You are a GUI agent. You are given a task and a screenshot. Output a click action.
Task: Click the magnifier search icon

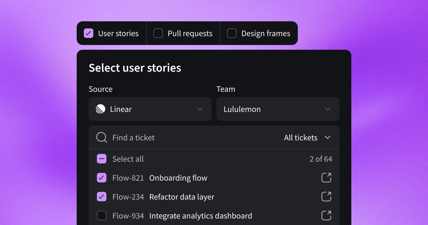[x=102, y=138]
